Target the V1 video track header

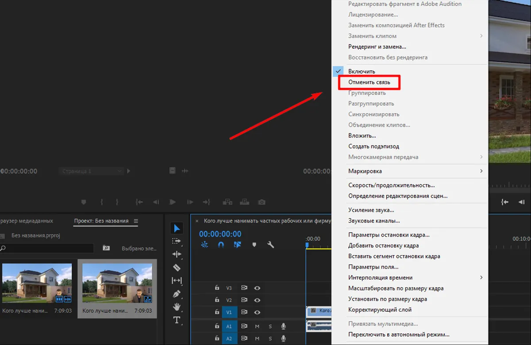point(229,312)
